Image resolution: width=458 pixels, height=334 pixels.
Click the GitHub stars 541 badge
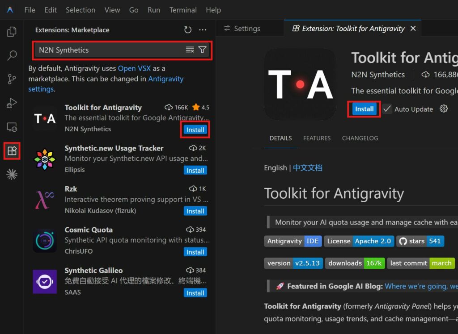[x=420, y=241]
